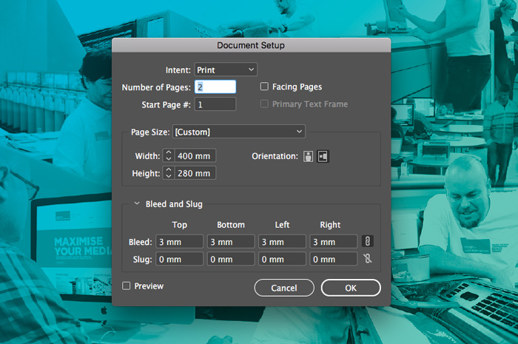
Task: Click the Start Page # field
Action: pyautogui.click(x=215, y=104)
